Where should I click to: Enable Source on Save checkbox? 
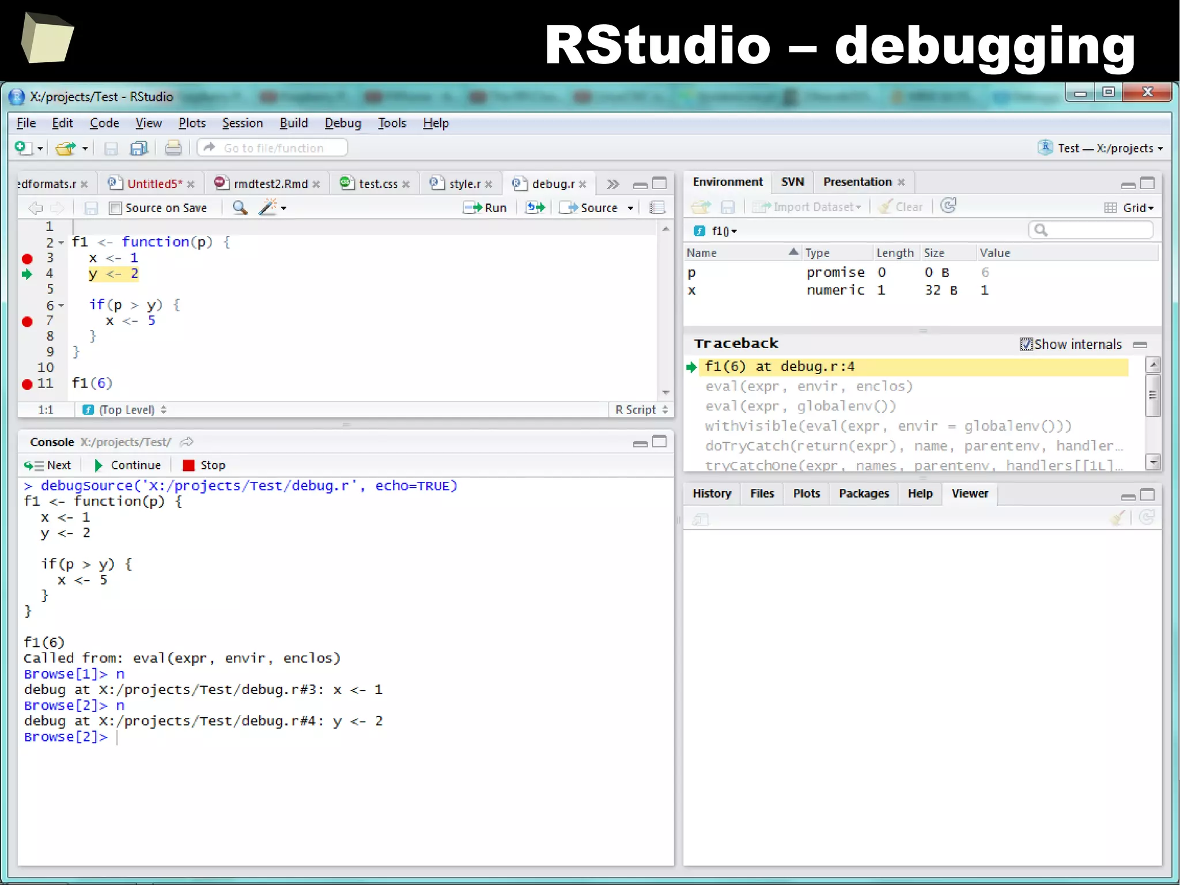point(115,208)
